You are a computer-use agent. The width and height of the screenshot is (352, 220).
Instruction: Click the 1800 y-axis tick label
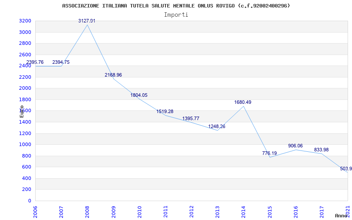(25, 100)
